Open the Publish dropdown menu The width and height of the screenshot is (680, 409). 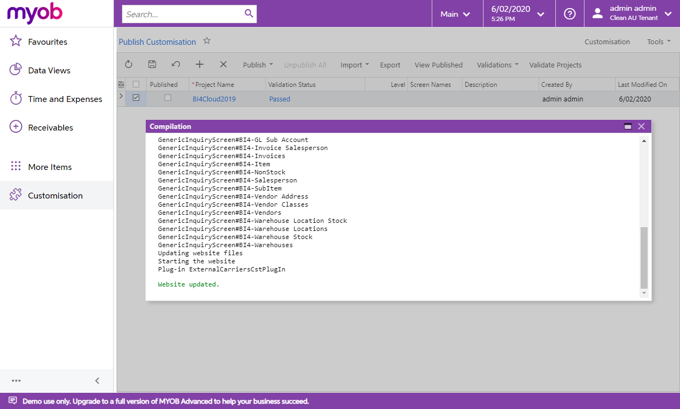pos(258,65)
